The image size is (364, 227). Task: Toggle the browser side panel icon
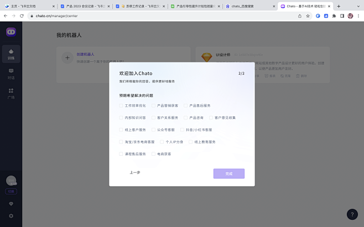[x=342, y=16]
